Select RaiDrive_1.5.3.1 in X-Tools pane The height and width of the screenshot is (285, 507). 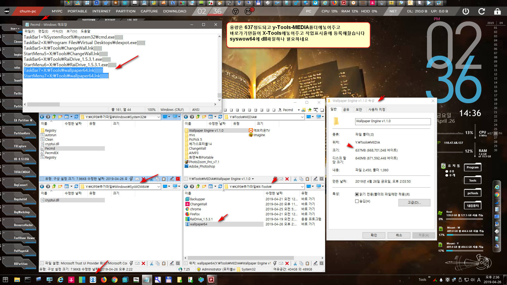[x=201, y=219]
